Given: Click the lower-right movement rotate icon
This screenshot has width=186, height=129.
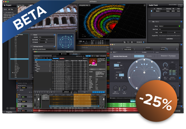Looking at the screenshot, I should pyautogui.click(x=121, y=78).
